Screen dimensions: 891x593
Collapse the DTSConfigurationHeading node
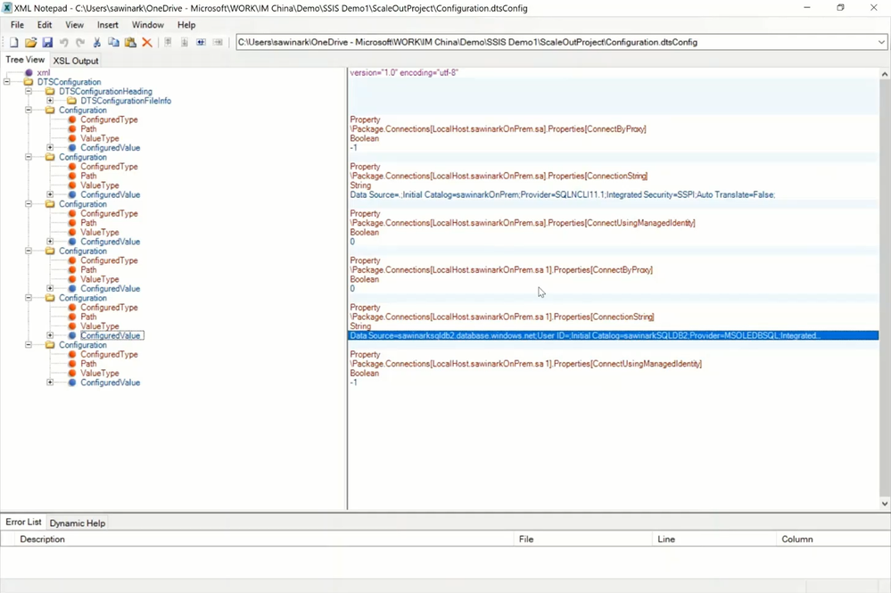[29, 92]
